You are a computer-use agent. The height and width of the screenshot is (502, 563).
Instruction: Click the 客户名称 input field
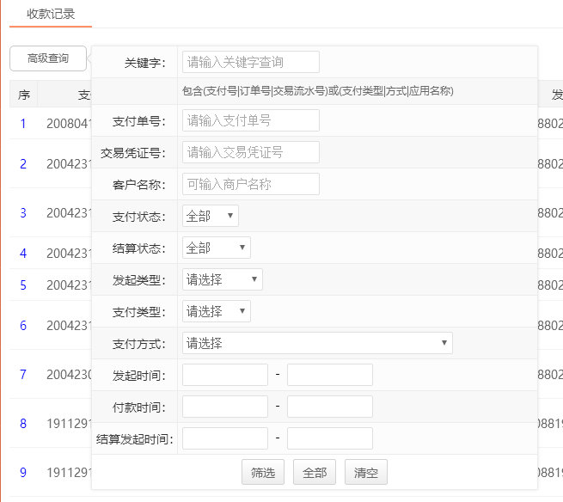pyautogui.click(x=250, y=184)
